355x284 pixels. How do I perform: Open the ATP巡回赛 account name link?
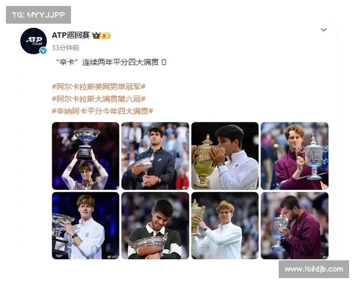(70, 35)
